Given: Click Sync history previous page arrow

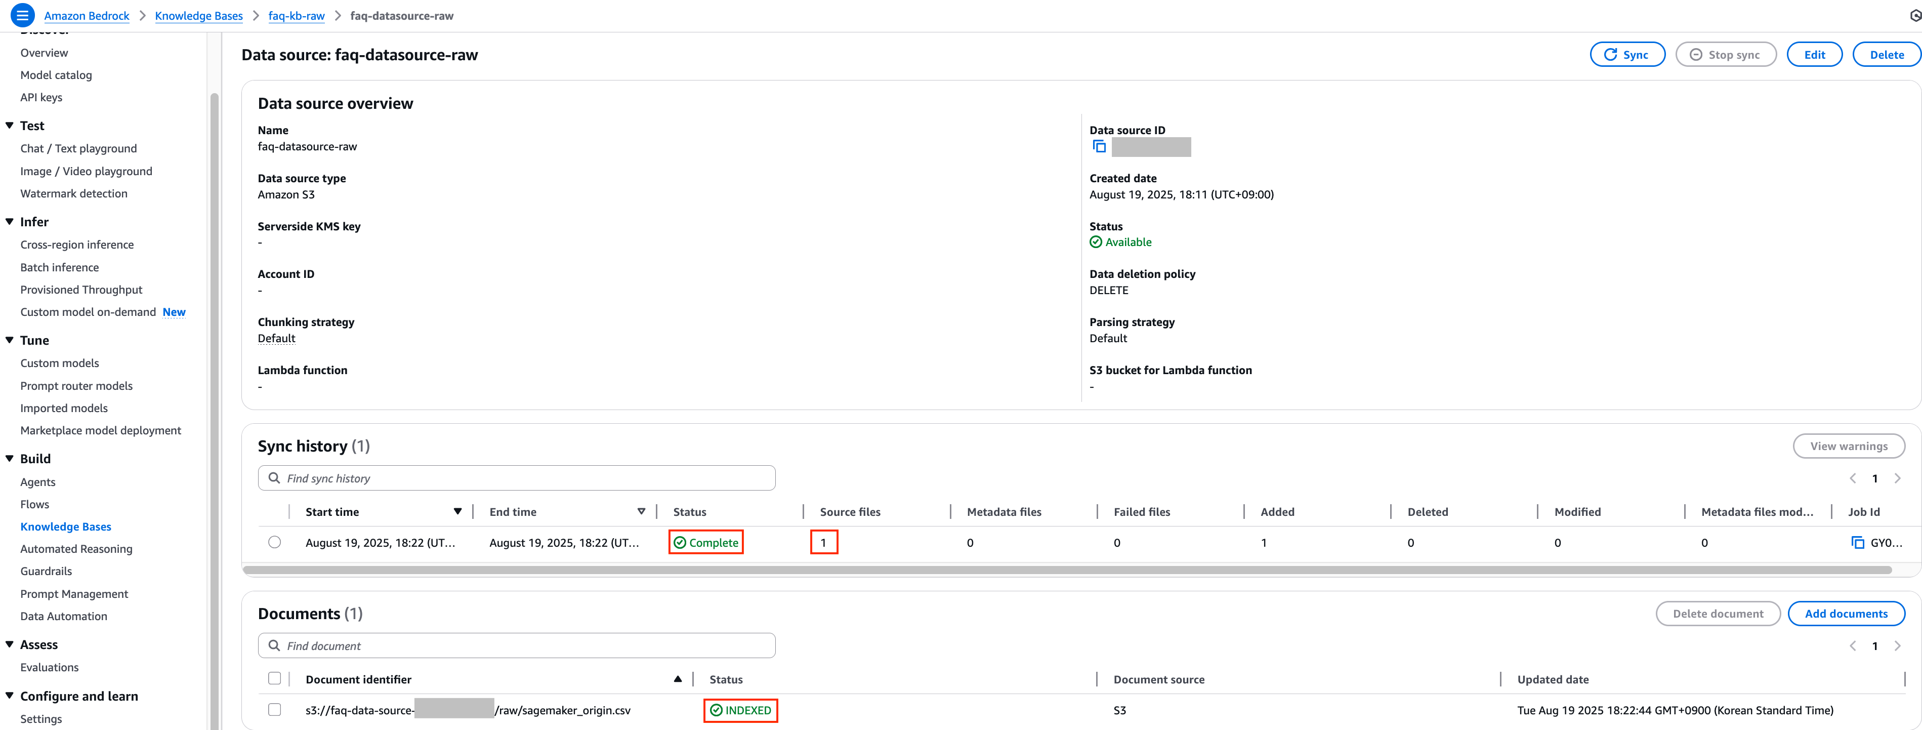Looking at the screenshot, I should (x=1853, y=478).
